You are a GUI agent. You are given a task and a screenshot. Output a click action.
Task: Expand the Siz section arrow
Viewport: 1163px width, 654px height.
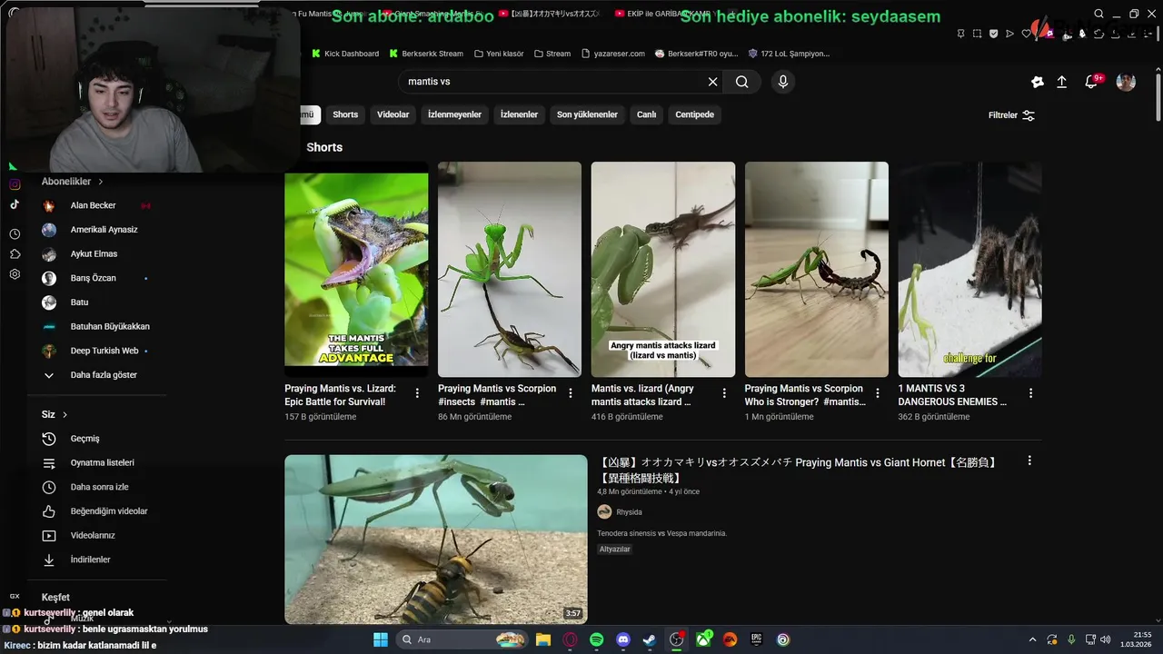pyautogui.click(x=65, y=415)
